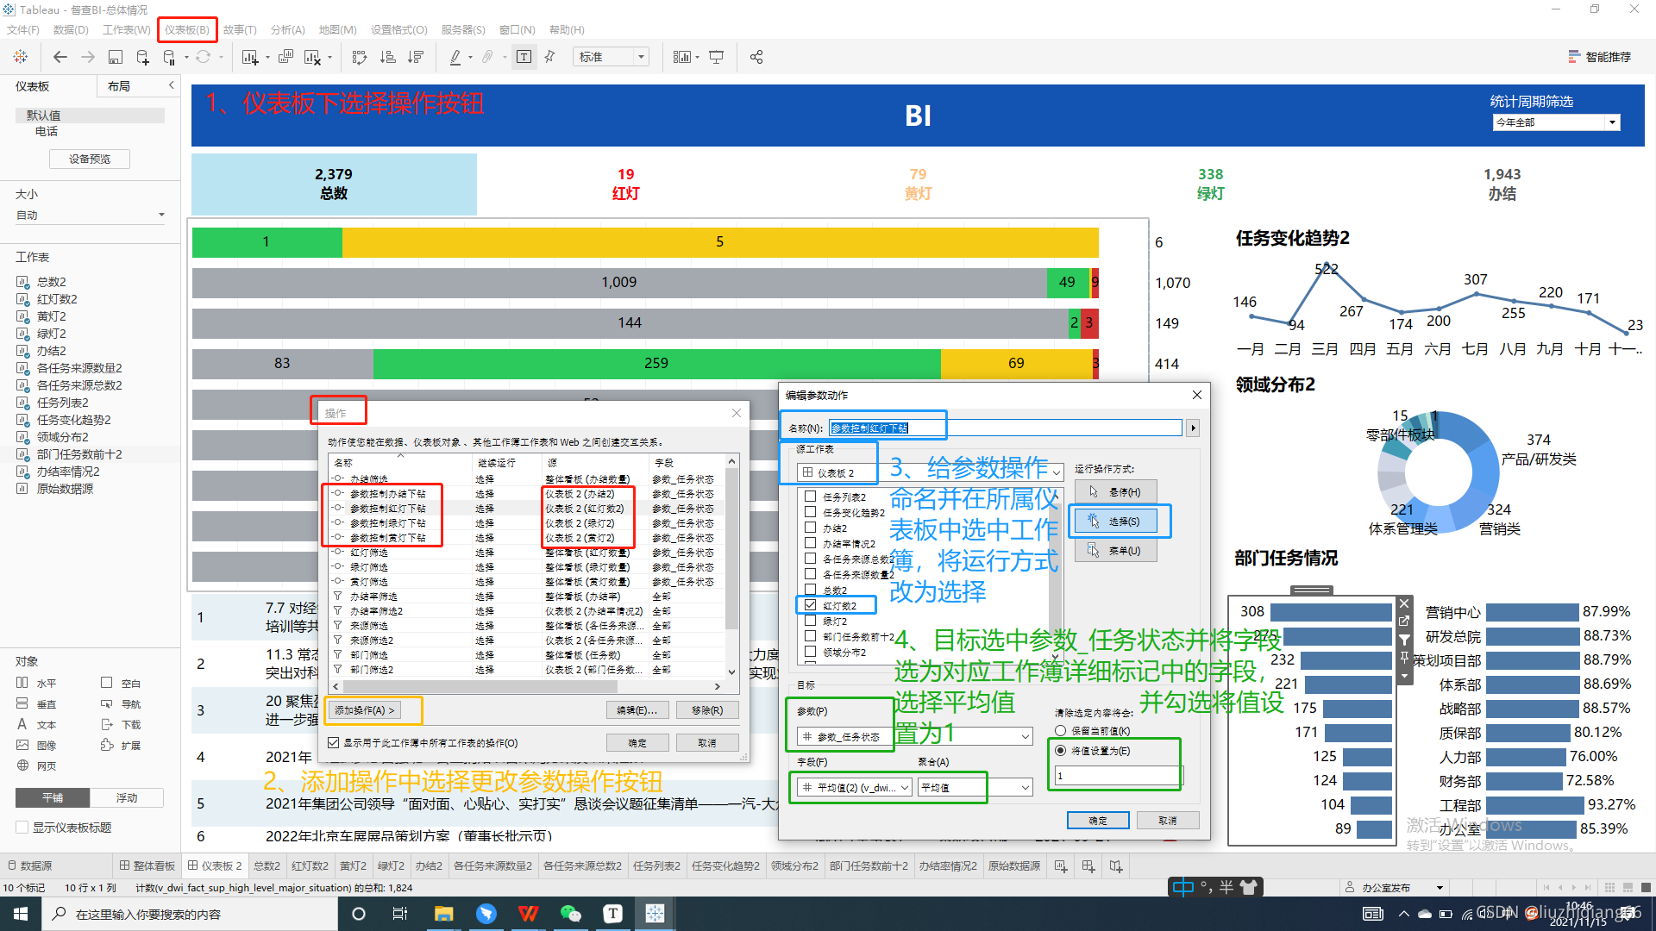Screen dimensions: 1656x931
Task: Click the 设备预览 button
Action: [x=90, y=159]
